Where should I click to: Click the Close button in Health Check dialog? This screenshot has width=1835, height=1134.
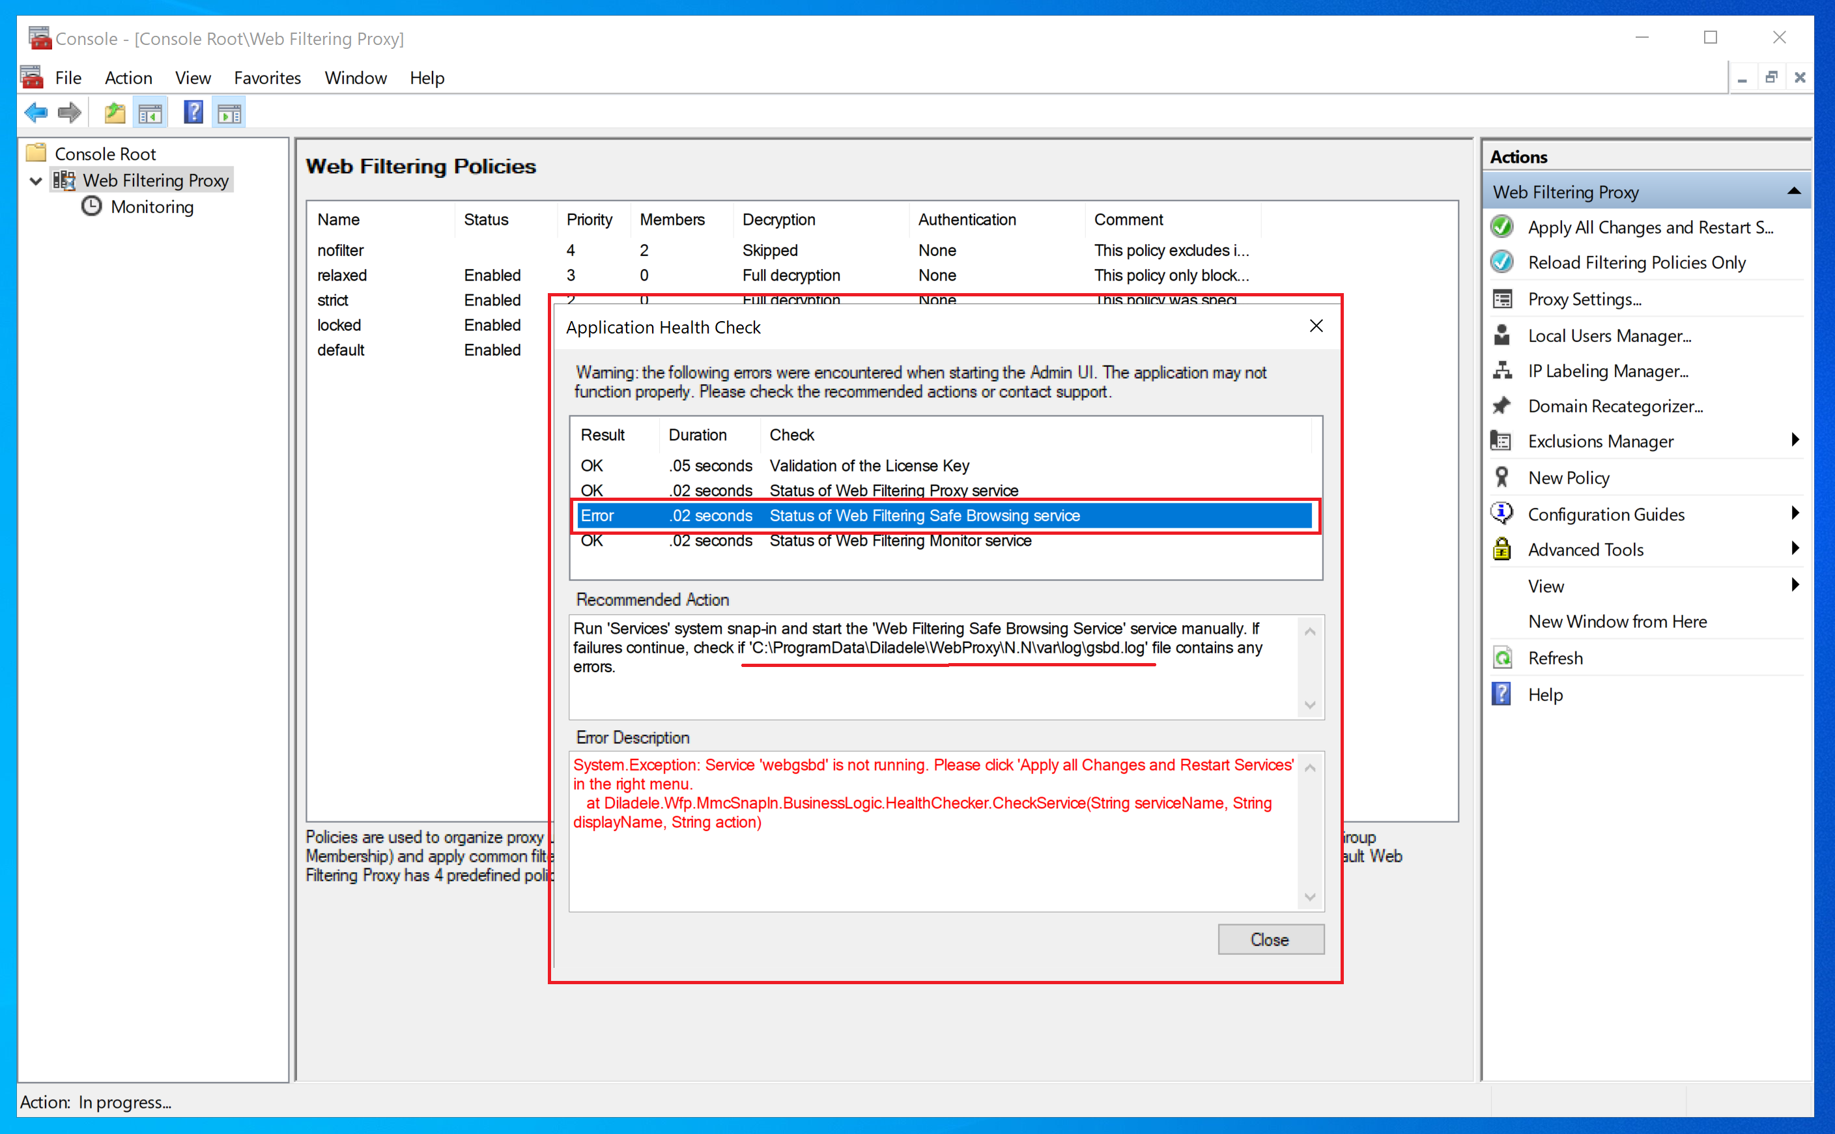[1270, 939]
